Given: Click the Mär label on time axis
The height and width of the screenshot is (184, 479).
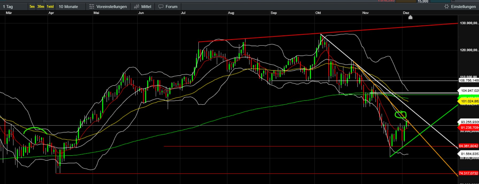Looking at the screenshot, I should [9, 13].
